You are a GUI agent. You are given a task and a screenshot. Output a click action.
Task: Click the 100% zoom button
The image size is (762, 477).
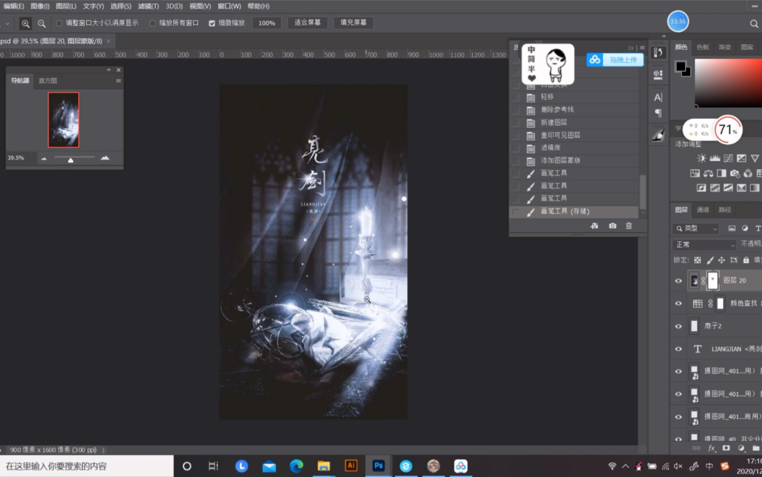click(267, 23)
